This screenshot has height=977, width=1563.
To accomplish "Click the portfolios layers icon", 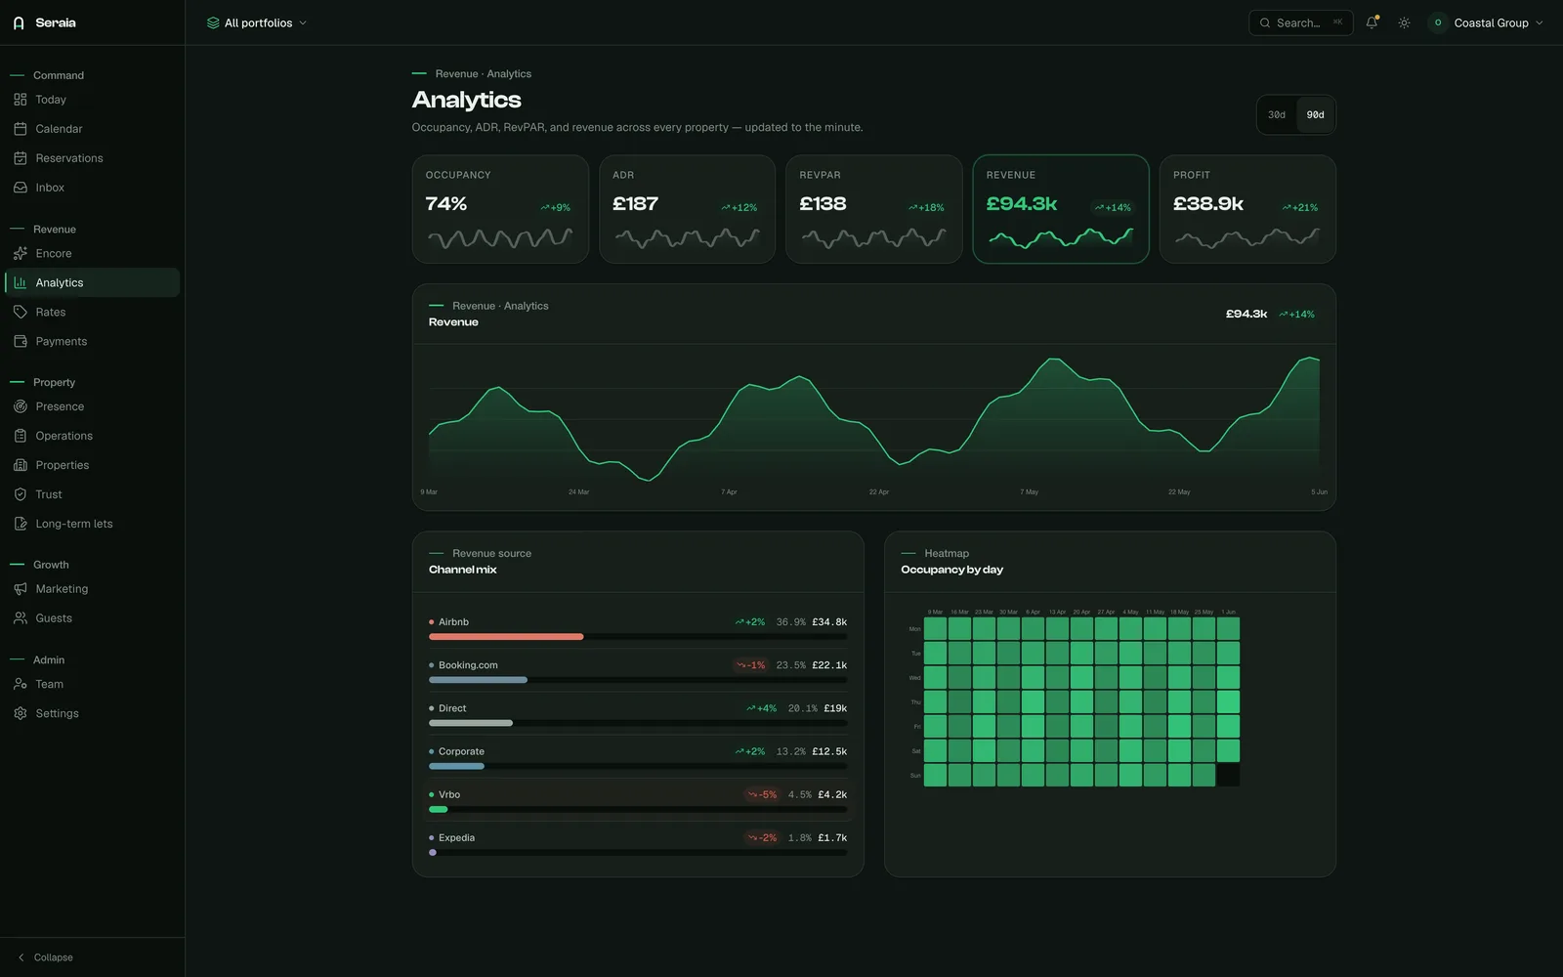I will click(213, 22).
